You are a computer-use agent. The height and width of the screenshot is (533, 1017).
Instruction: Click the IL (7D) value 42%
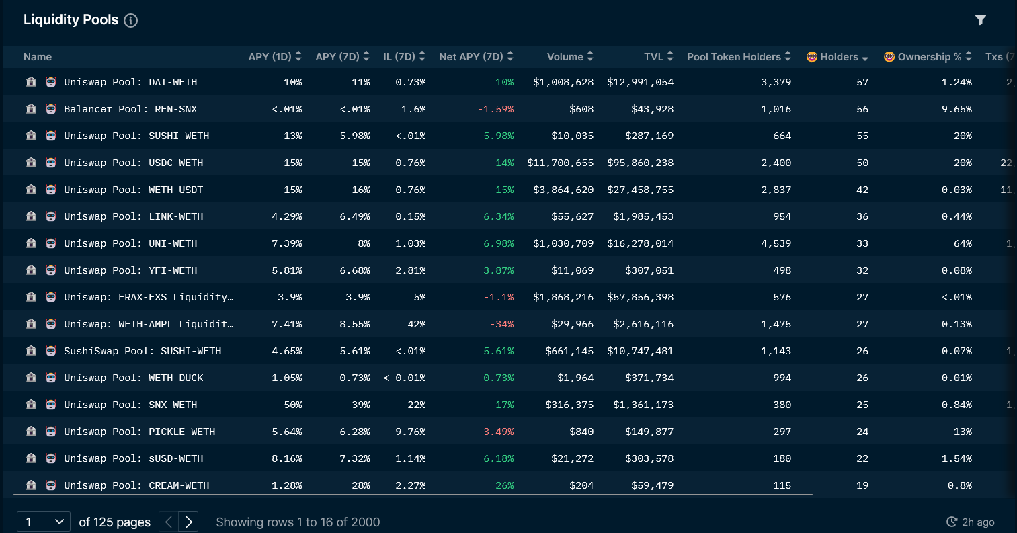point(417,324)
